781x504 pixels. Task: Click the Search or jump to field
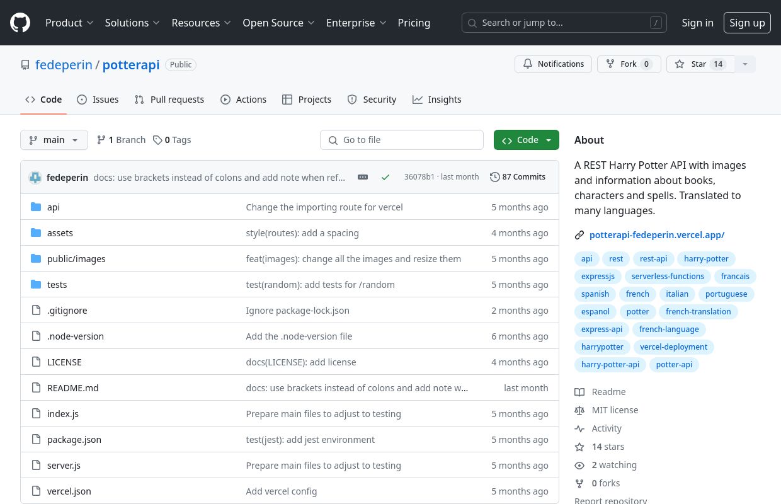[564, 23]
